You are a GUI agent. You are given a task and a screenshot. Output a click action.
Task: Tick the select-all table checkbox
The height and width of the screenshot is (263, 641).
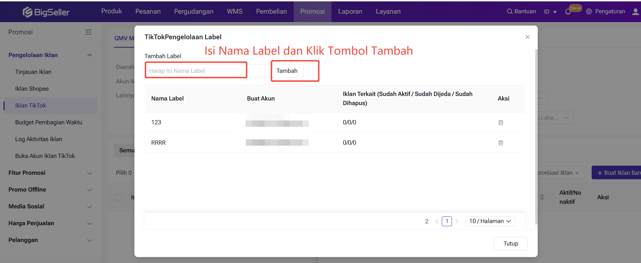119,198
